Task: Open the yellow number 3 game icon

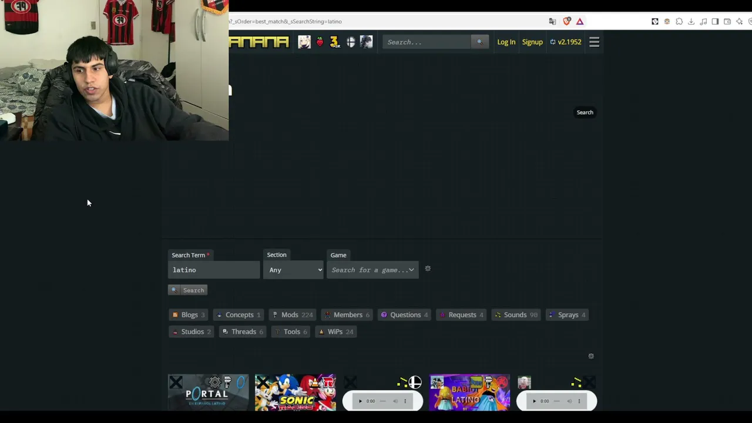Action: point(335,42)
